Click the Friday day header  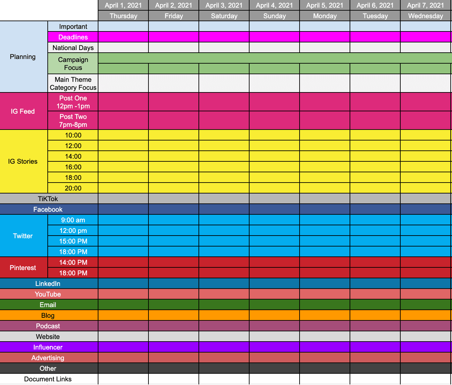[174, 16]
